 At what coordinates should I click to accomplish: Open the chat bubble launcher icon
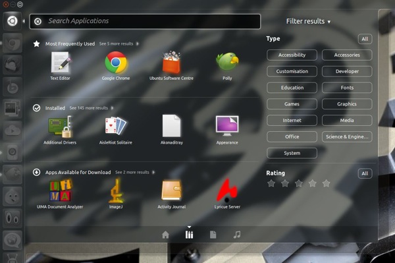13,239
